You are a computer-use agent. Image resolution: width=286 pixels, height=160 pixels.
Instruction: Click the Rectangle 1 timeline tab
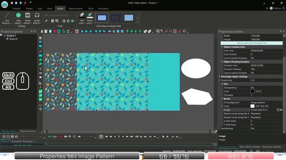[23, 141]
